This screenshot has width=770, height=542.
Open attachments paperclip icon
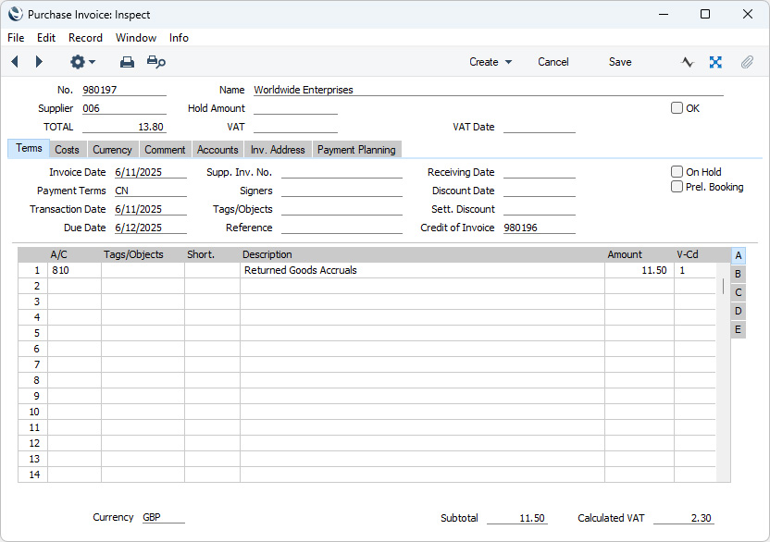[747, 62]
